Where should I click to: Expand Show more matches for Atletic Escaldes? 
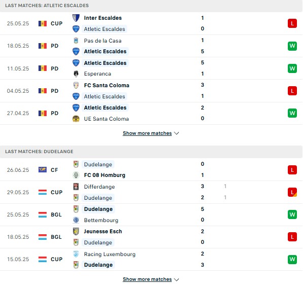(151, 133)
